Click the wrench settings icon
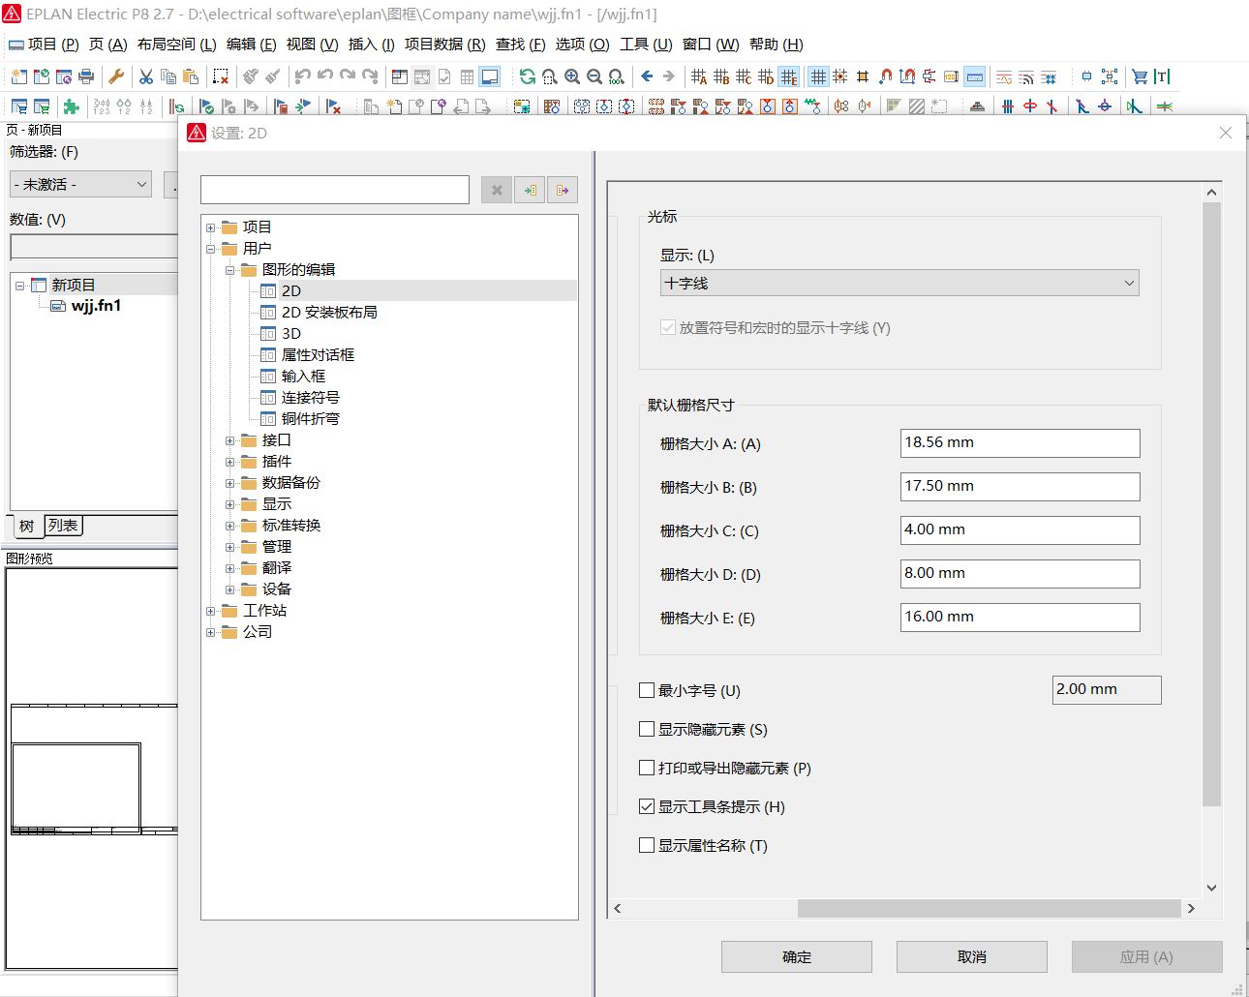 point(116,76)
